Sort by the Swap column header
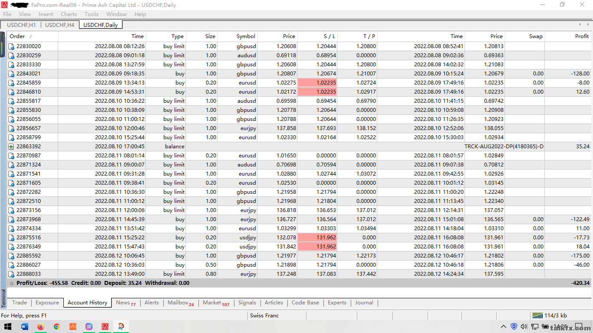This screenshot has height=333, width=593. pos(525,36)
